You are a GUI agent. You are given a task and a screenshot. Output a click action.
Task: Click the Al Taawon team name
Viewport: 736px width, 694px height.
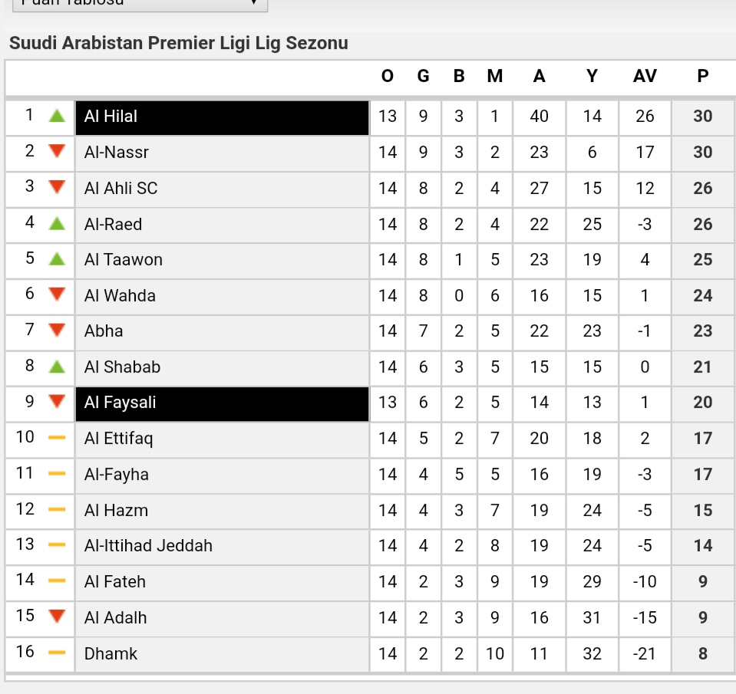click(x=124, y=259)
